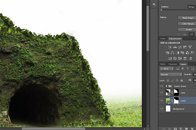Add a Gradient Map adjustment
The height and width of the screenshot is (130, 196).
(x=190, y=58)
